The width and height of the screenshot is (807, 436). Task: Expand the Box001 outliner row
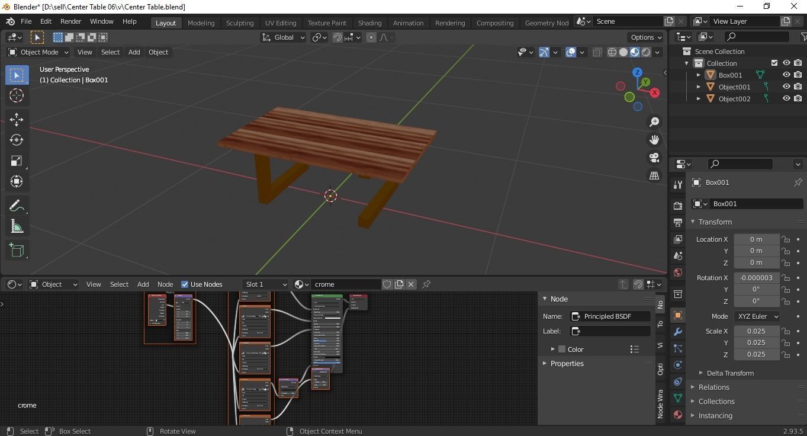699,75
